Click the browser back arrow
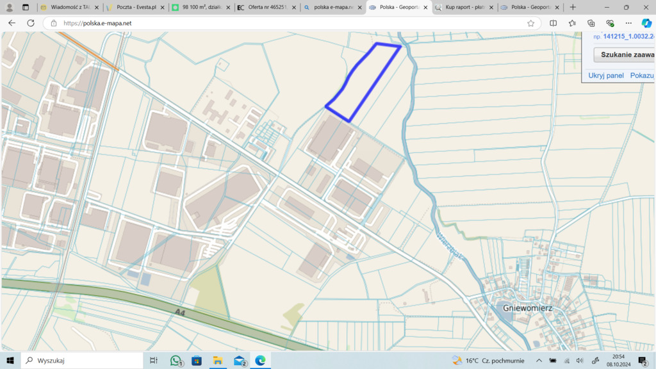This screenshot has width=656, height=369. (x=12, y=23)
